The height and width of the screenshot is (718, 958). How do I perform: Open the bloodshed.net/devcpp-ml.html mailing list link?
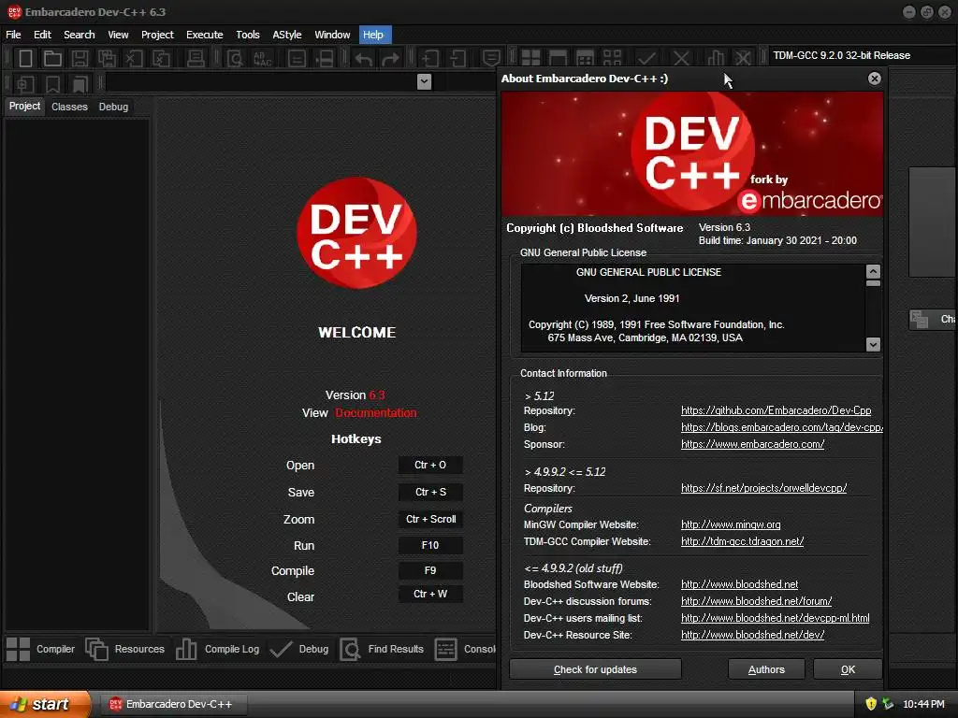[776, 619]
